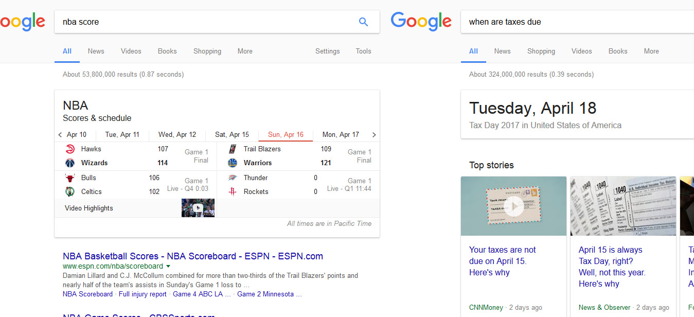Click the Tuesday, April 18 answer heading
This screenshot has height=317, width=694.
[532, 108]
